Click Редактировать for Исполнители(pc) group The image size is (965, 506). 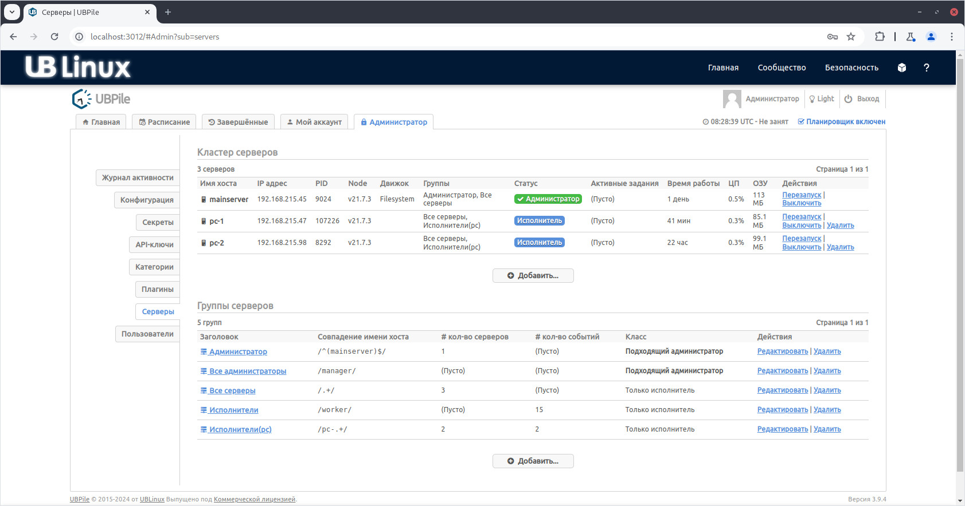coord(782,429)
